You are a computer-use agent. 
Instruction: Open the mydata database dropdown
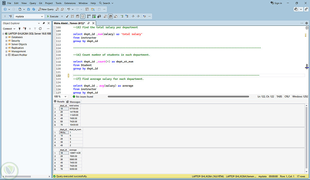tap(42, 16)
